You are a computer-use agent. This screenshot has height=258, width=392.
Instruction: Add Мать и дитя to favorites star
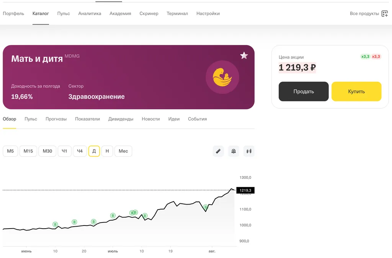click(x=244, y=56)
